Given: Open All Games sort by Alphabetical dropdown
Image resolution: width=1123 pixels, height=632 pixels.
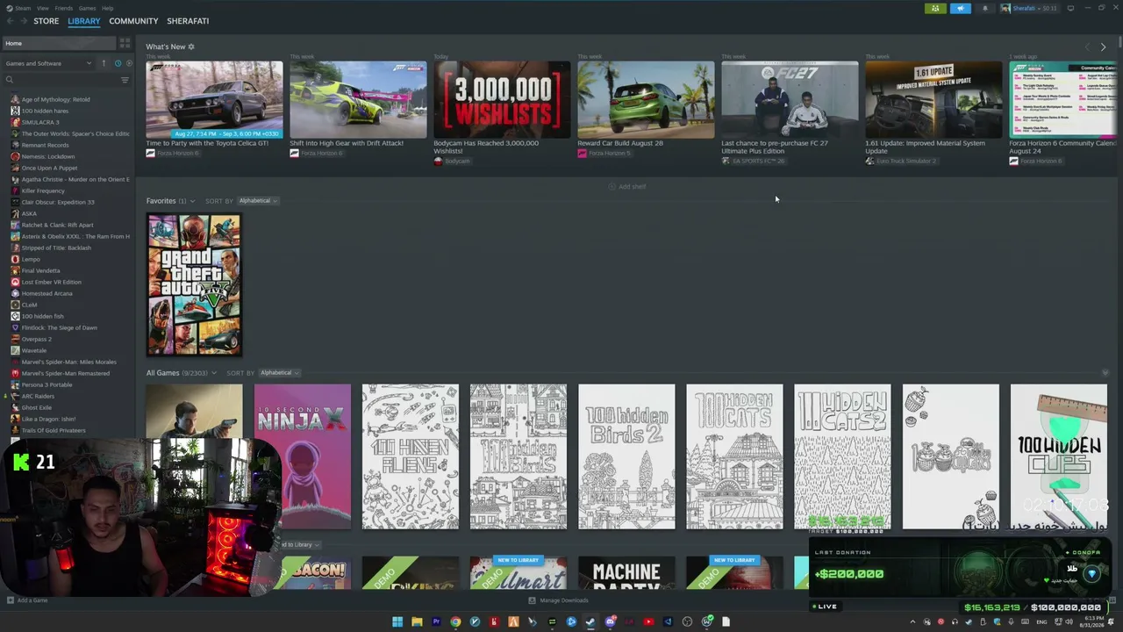Looking at the screenshot, I should [279, 373].
